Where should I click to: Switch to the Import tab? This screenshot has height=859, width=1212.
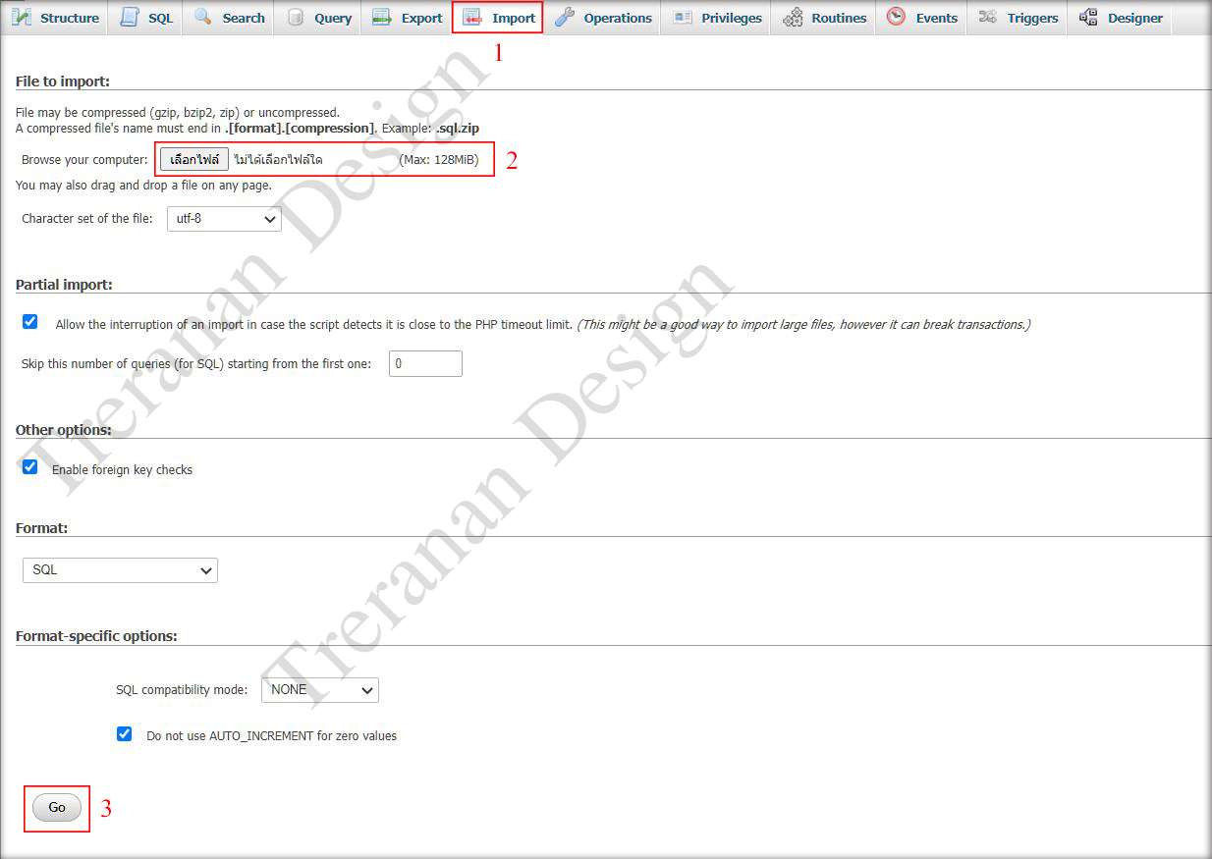498,17
